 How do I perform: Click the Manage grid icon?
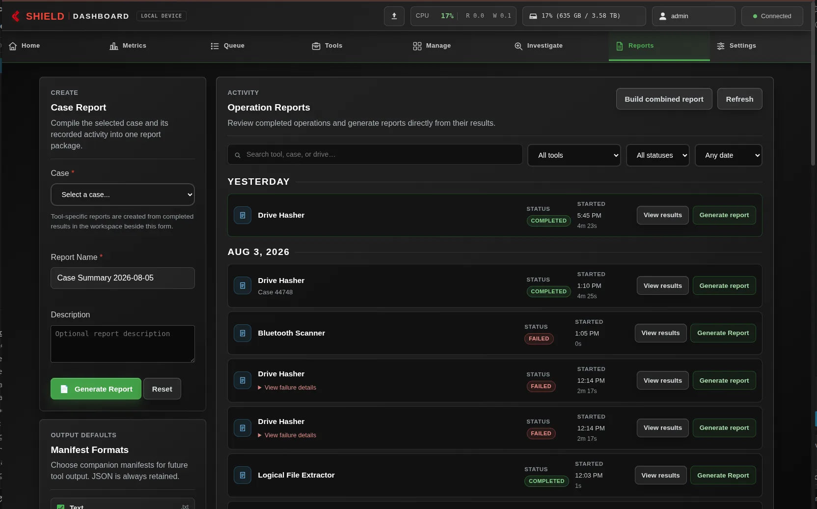[417, 46]
